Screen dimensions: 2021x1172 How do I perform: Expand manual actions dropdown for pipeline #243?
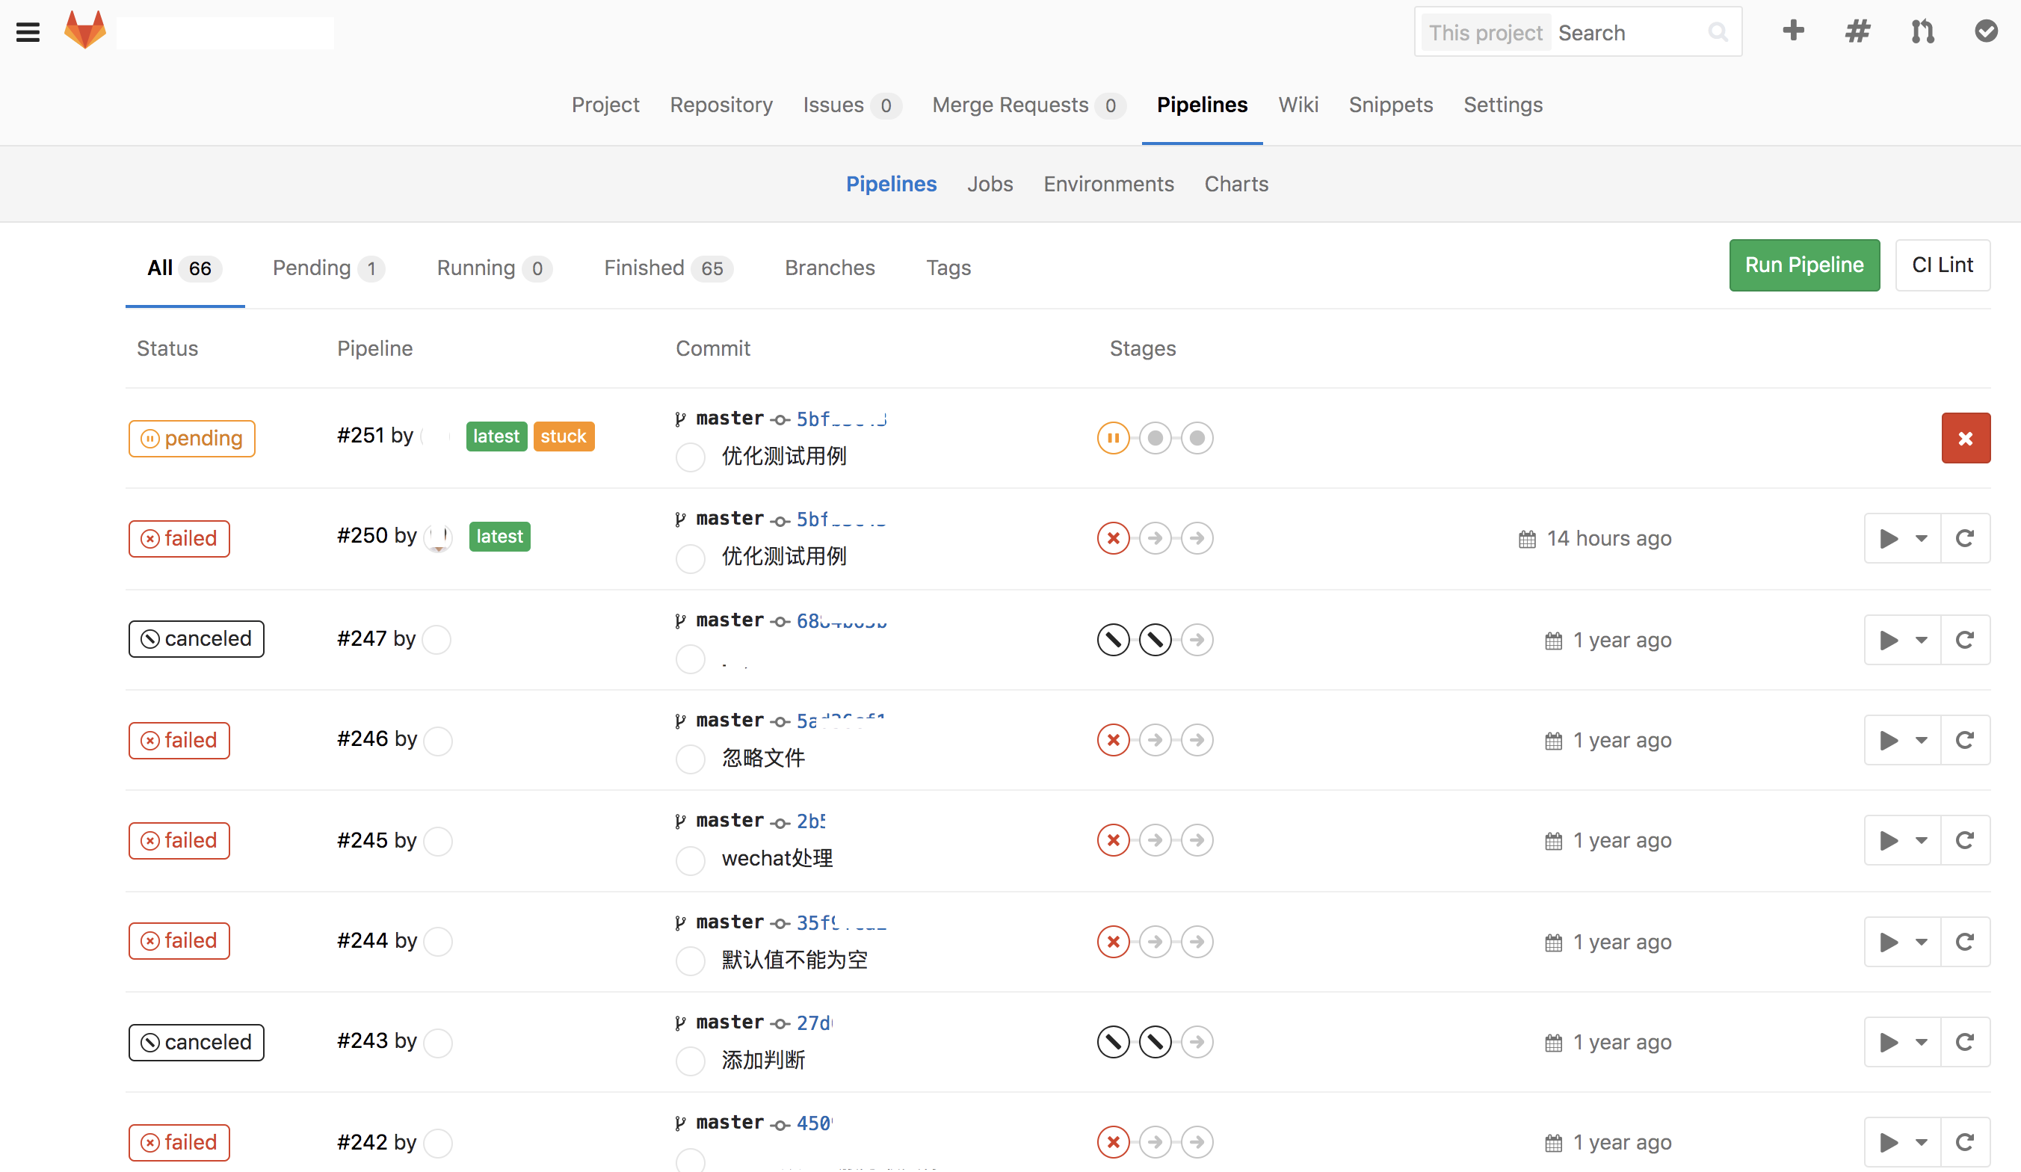[x=1901, y=1042]
